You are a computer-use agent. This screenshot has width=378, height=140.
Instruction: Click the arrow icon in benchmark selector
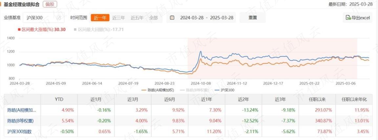click(x=59, y=18)
